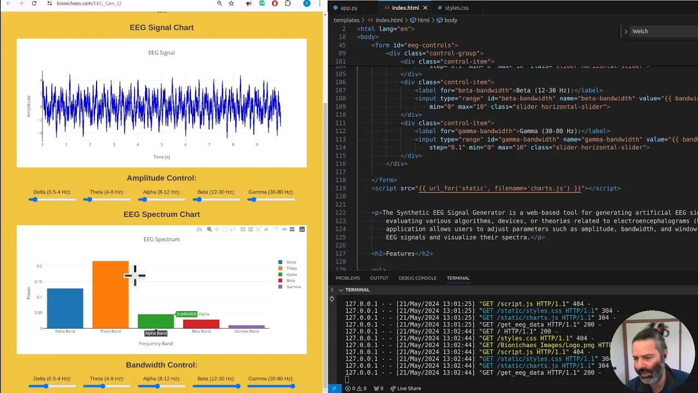Open the templates breadcrumb folder
698x393 pixels.
[x=346, y=20]
